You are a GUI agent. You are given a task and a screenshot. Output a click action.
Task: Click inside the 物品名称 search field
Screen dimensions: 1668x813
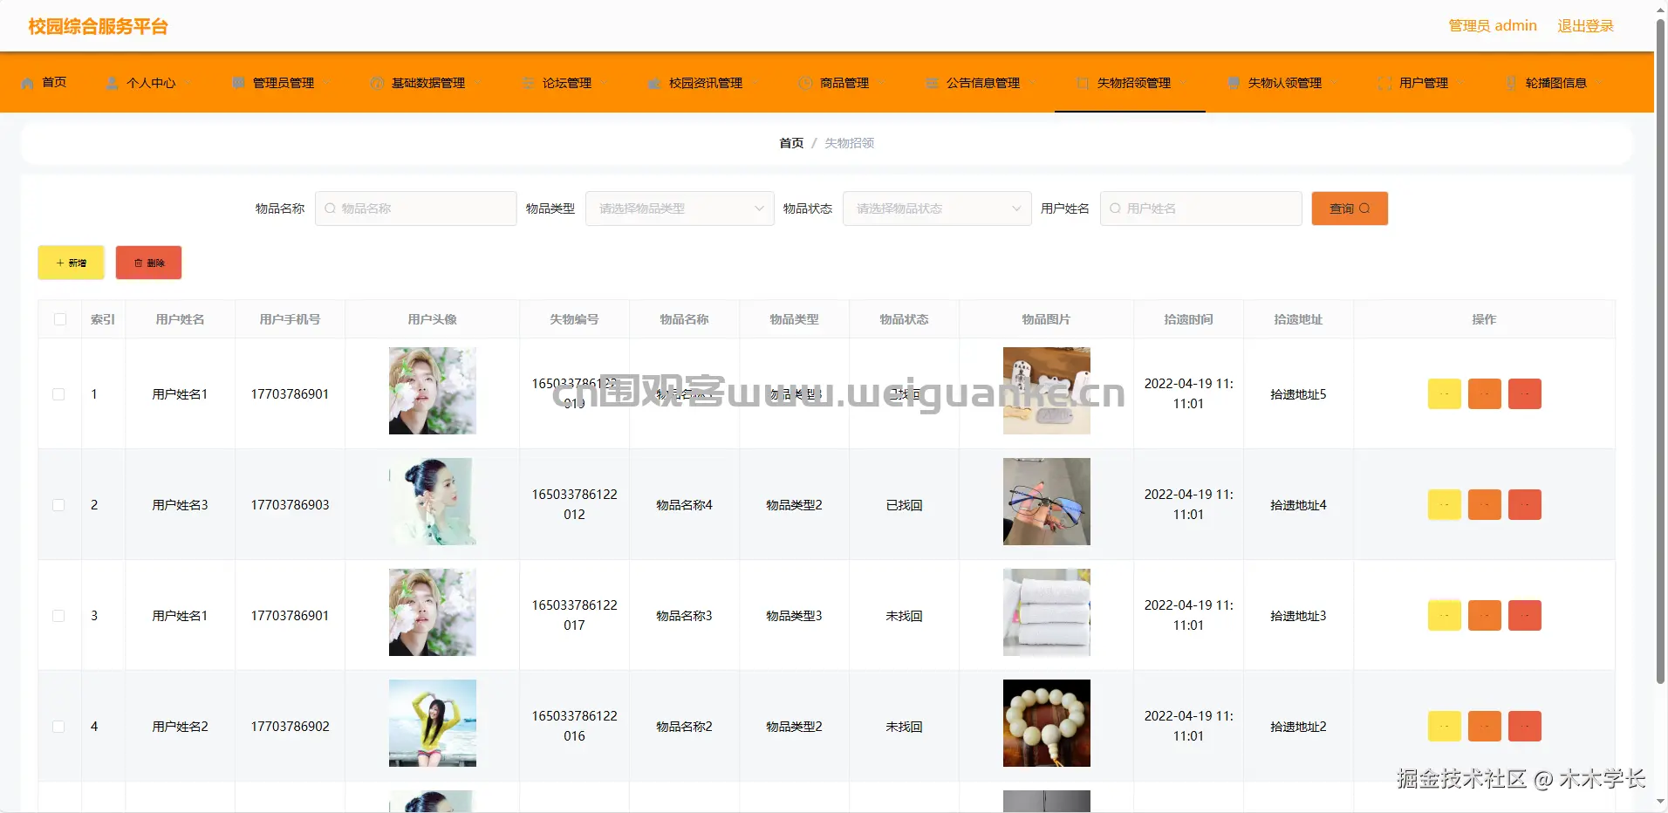(415, 208)
